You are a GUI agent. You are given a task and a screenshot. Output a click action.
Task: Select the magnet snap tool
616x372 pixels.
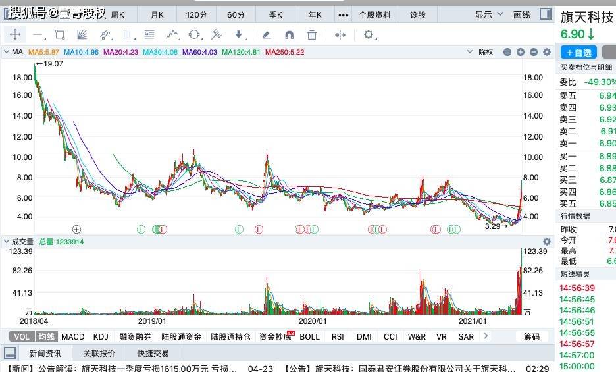pyautogui.click(x=289, y=35)
